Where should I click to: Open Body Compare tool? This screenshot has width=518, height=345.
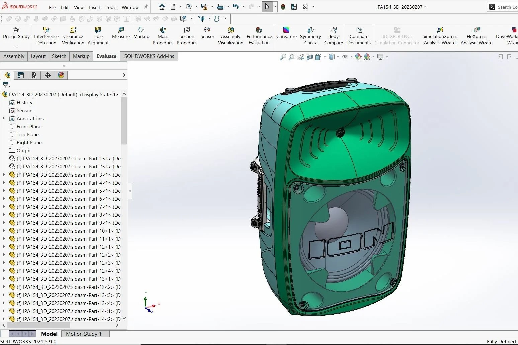pyautogui.click(x=334, y=36)
